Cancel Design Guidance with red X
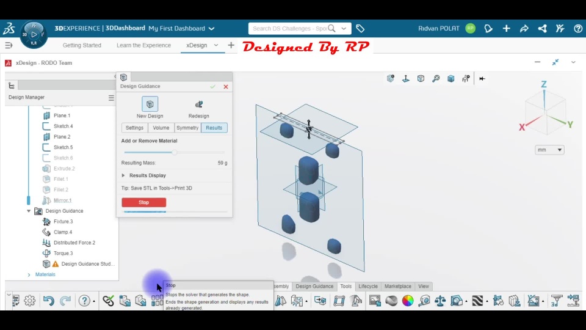The width and height of the screenshot is (586, 330). click(226, 86)
